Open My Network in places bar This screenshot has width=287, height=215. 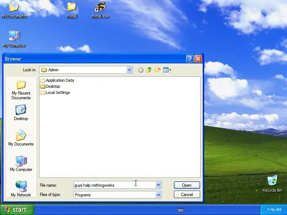21,189
